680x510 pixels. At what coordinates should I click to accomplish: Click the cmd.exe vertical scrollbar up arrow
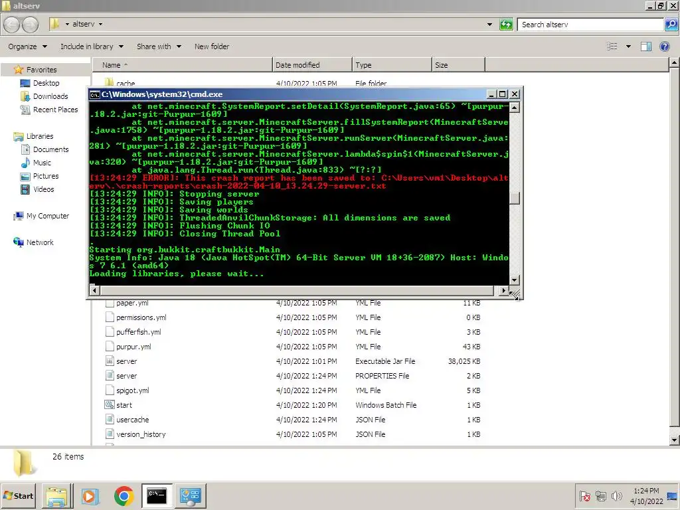point(515,108)
